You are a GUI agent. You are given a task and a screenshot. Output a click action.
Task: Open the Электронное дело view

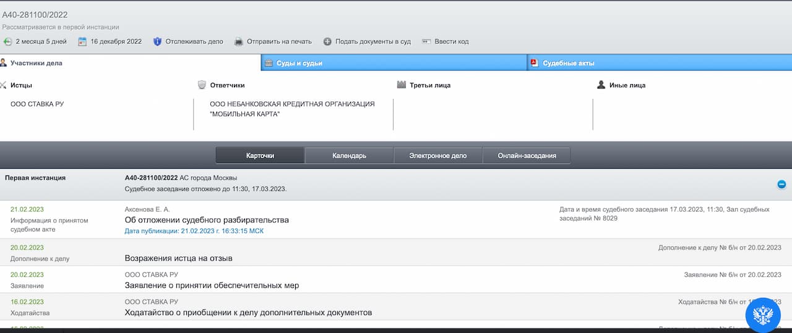click(437, 156)
